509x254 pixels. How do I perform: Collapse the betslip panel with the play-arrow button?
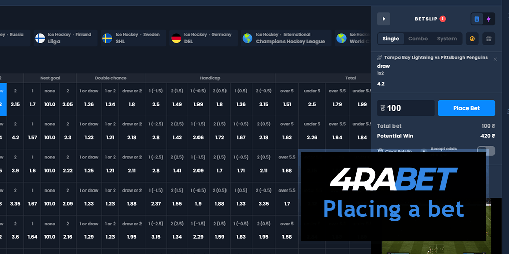click(383, 19)
